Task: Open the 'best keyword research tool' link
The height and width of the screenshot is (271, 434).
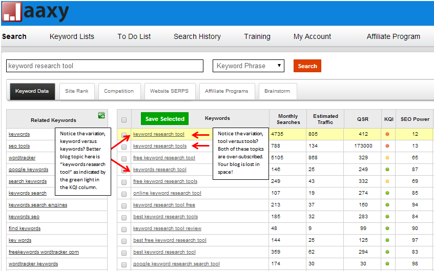Action: click(x=164, y=252)
